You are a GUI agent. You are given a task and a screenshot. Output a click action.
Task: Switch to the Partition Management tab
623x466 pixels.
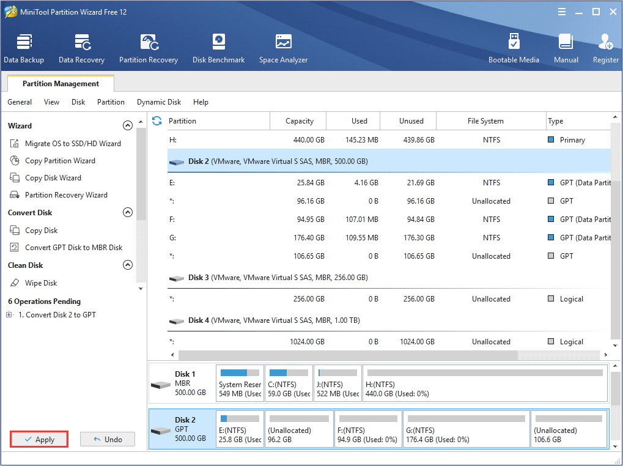click(x=59, y=83)
